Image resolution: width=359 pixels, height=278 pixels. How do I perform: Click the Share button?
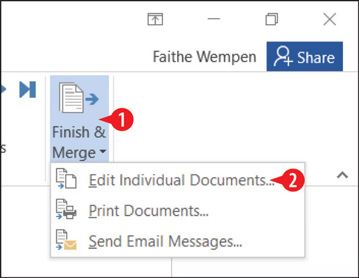tap(305, 56)
